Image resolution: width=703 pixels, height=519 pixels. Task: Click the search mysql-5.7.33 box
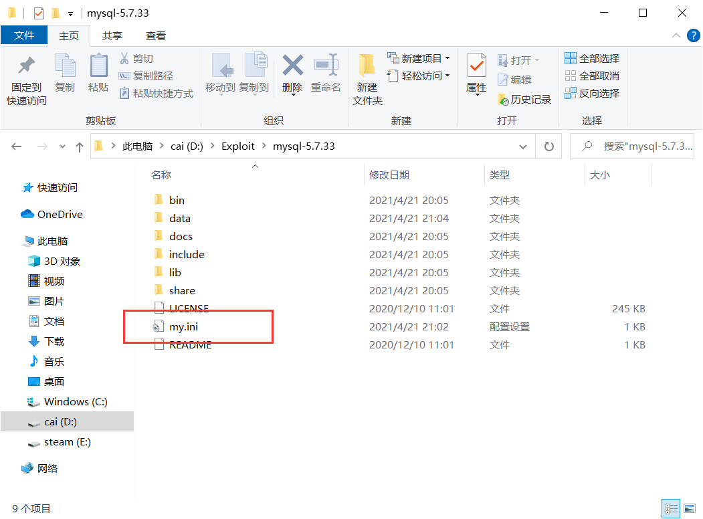pyautogui.click(x=632, y=146)
